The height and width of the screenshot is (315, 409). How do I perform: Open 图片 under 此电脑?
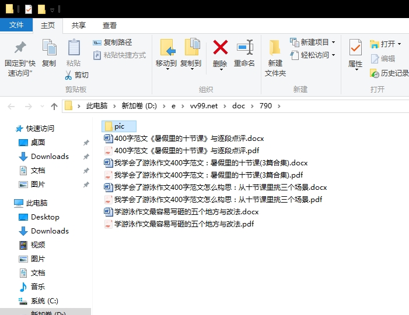(32, 259)
